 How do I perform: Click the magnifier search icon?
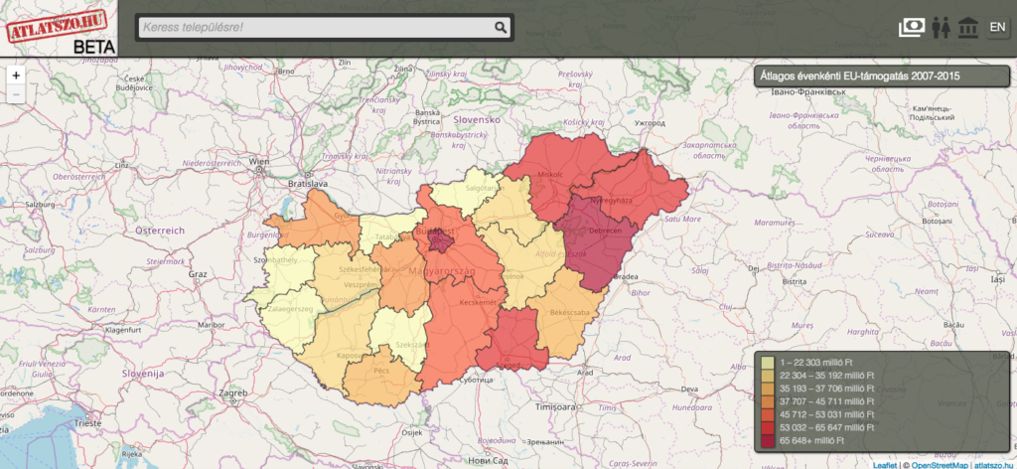click(x=502, y=28)
